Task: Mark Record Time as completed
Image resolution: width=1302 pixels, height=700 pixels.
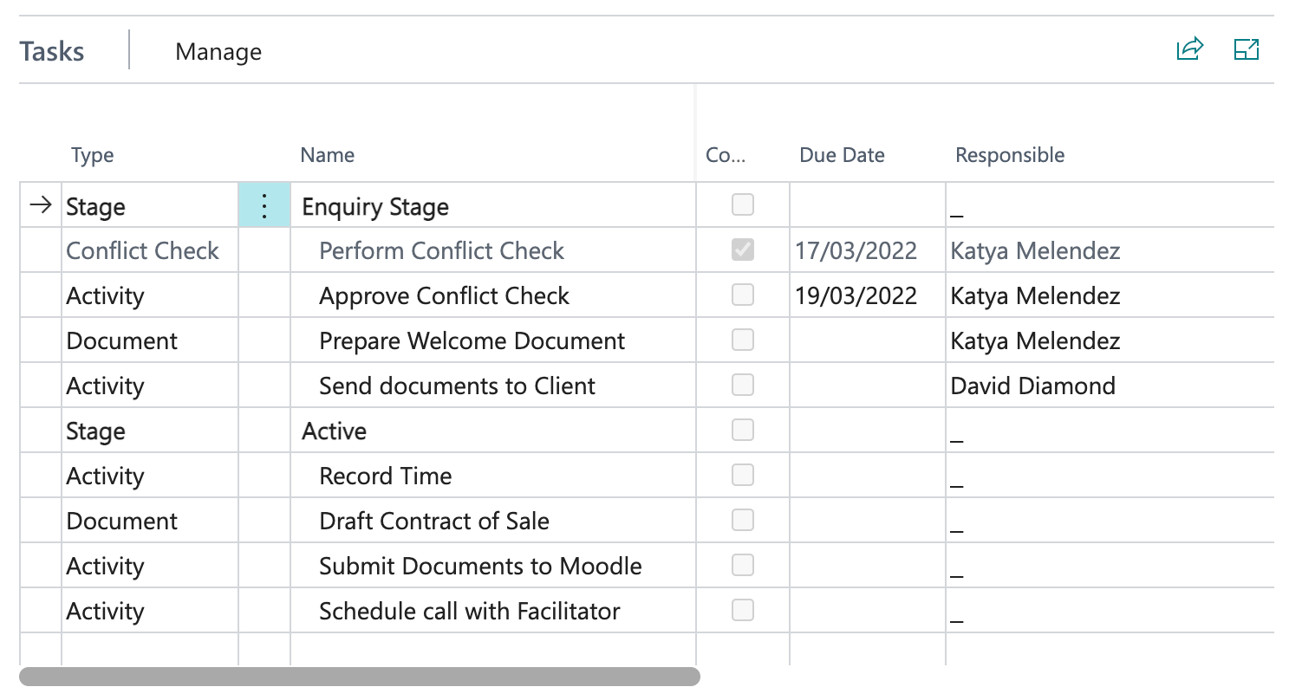Action: (x=743, y=476)
